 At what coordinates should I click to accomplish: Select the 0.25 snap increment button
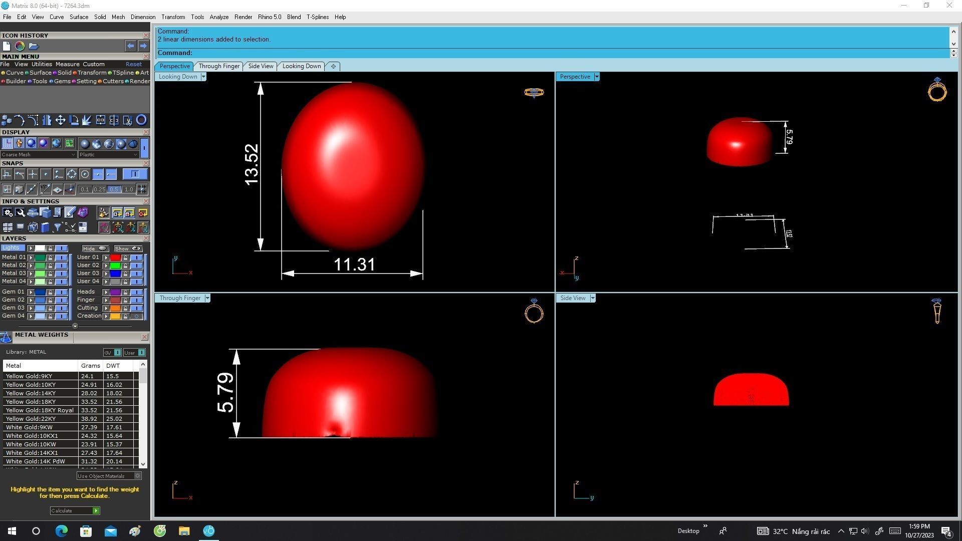(x=99, y=189)
